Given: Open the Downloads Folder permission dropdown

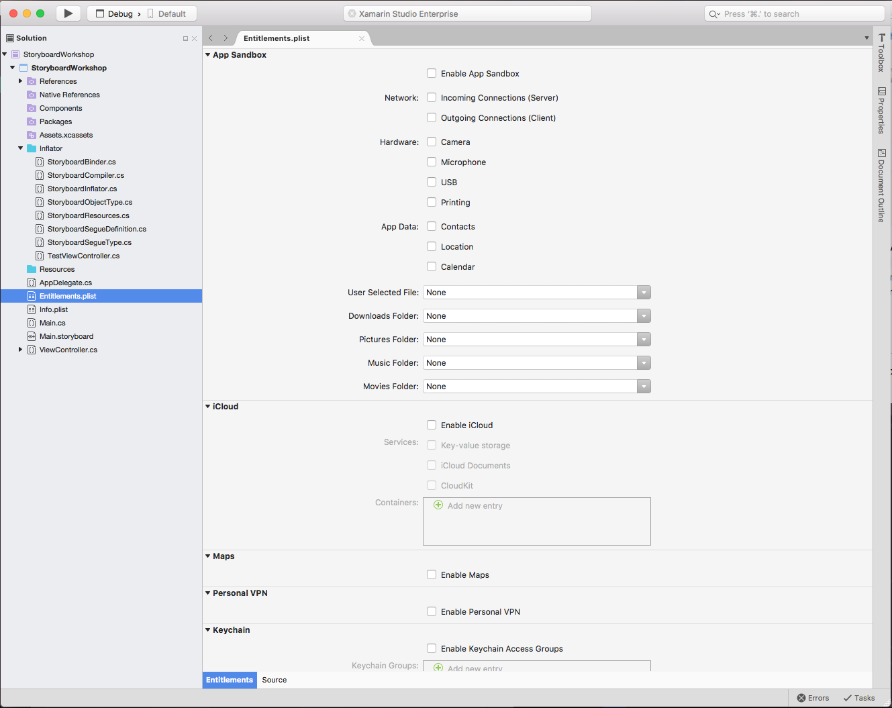Looking at the screenshot, I should point(643,315).
